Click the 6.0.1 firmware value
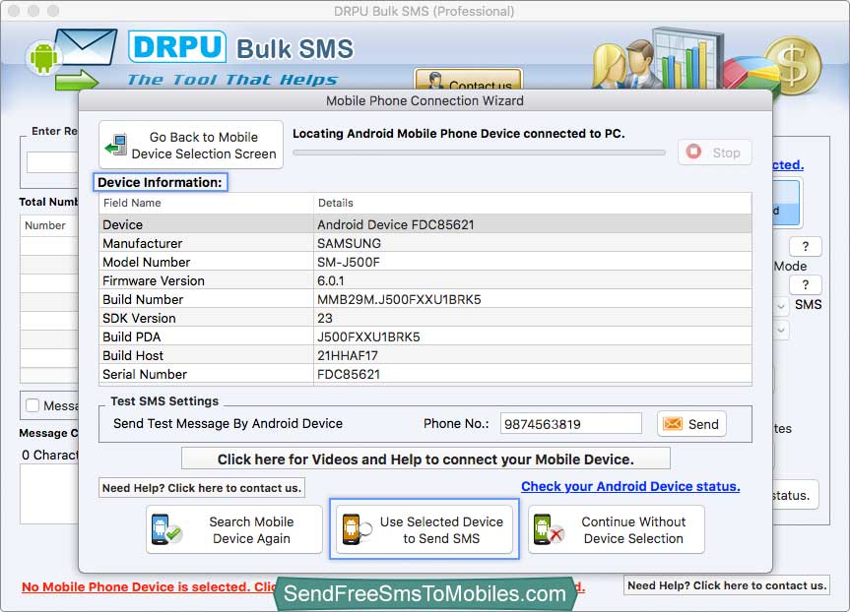This screenshot has width=850, height=612. click(331, 280)
